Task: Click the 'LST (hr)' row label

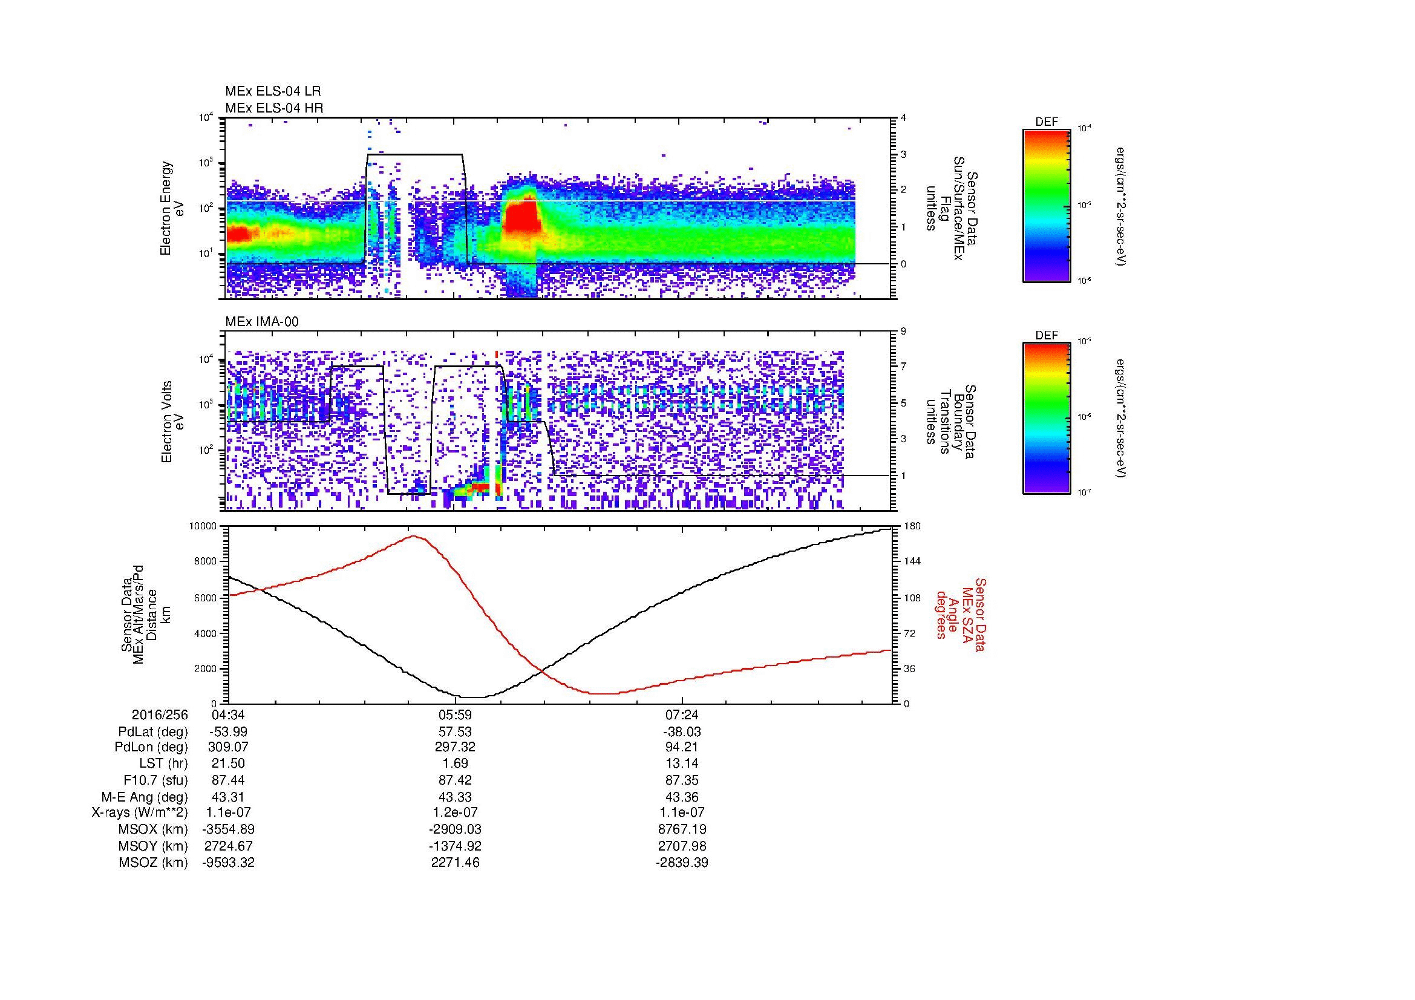Action: point(164,764)
